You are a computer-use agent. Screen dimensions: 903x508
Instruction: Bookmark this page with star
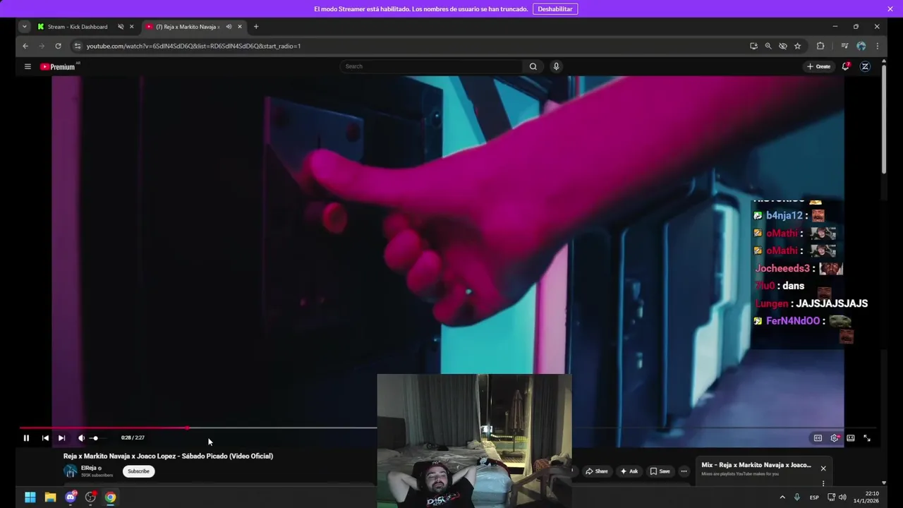point(798,46)
